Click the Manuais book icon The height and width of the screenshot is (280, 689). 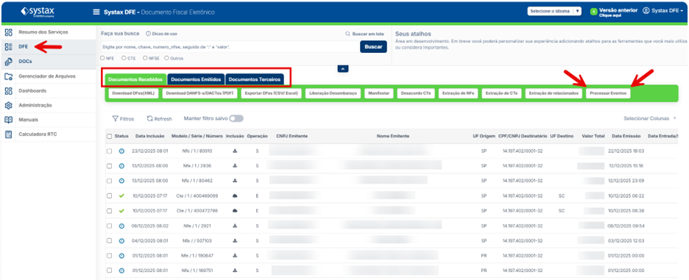8,119
